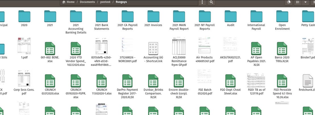Click the pie chart progress indicator
Viewport: 315px width, 115px height.
tap(289, 2)
